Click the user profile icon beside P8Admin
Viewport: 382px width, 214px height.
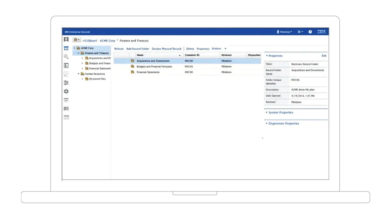[x=278, y=31]
